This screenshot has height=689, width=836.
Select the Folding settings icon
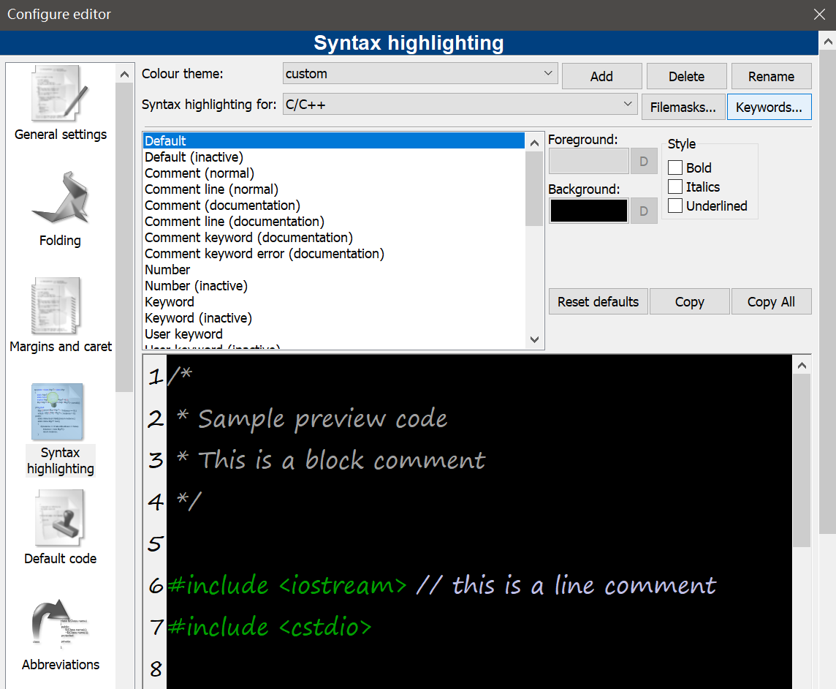pyautogui.click(x=60, y=198)
